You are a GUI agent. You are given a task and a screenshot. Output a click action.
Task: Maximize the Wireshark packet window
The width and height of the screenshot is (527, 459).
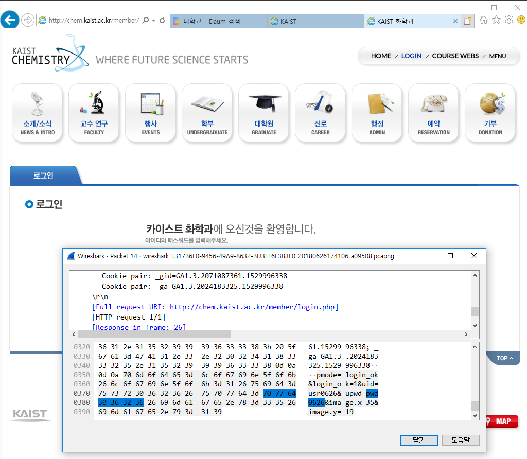[450, 256]
